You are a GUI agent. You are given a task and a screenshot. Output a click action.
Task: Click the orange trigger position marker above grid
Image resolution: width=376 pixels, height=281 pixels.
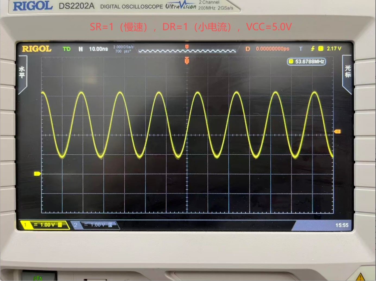tap(187, 61)
